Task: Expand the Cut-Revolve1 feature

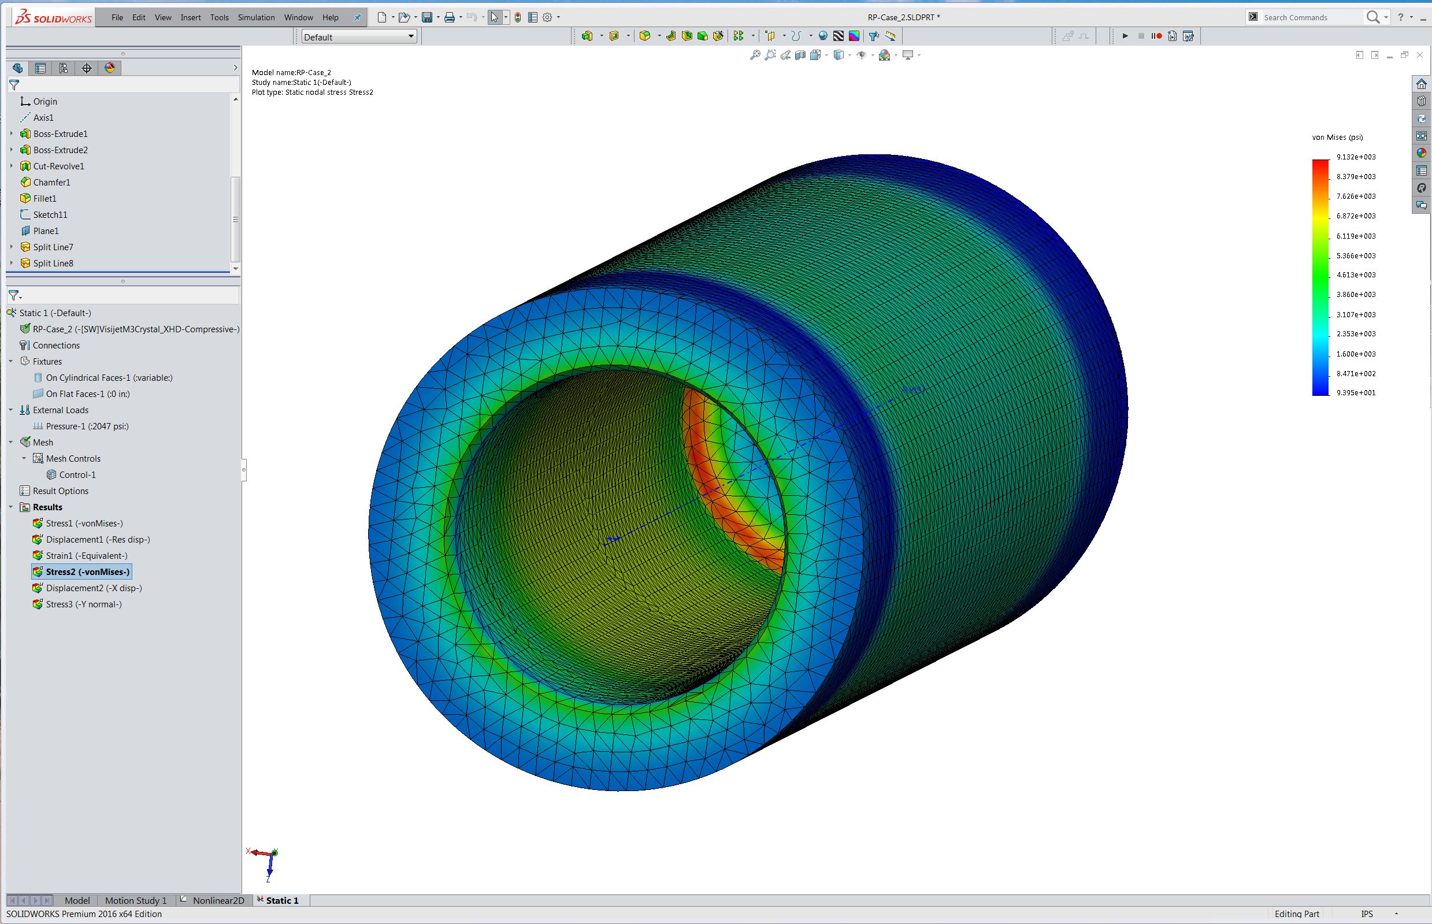Action: [x=12, y=166]
